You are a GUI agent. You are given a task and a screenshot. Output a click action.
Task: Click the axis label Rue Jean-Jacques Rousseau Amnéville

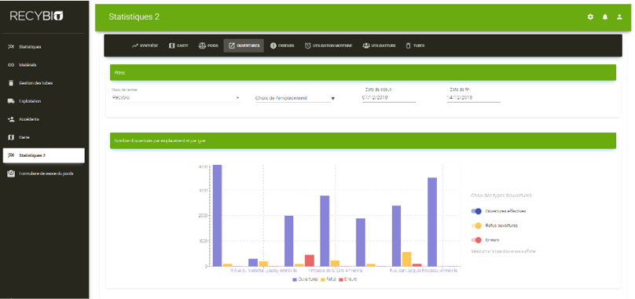[x=423, y=271]
